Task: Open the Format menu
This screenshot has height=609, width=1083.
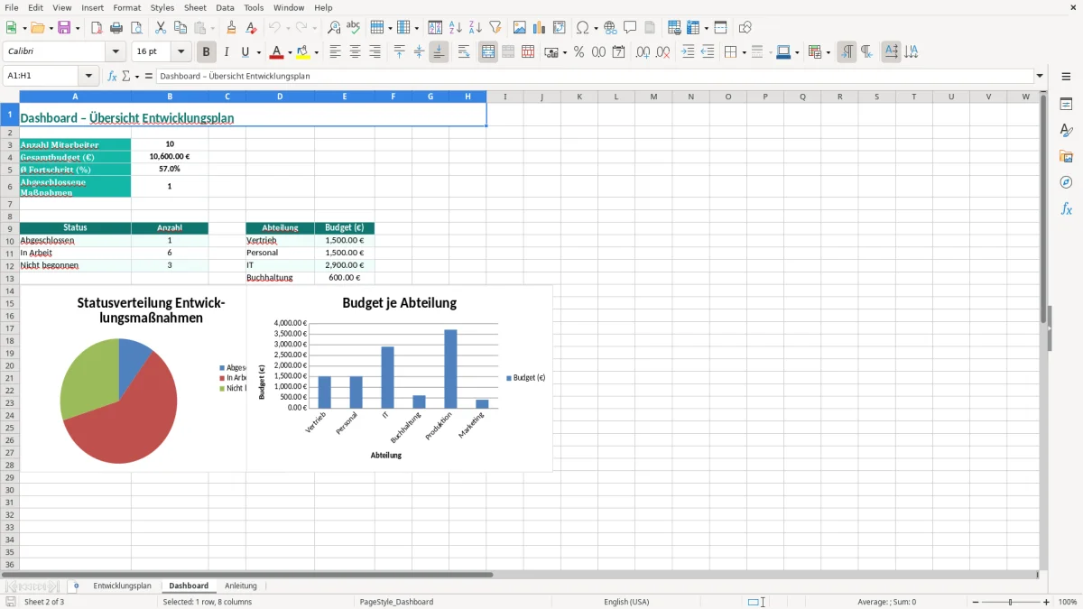Action: point(126,7)
